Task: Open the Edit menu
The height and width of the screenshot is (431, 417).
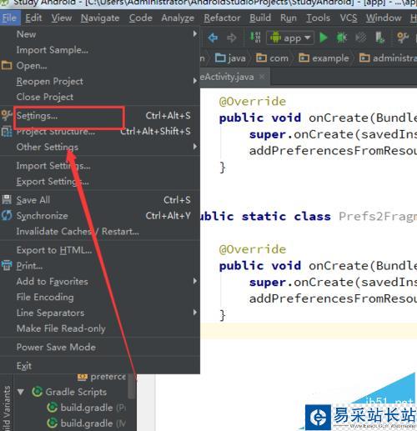Action: click(x=33, y=18)
